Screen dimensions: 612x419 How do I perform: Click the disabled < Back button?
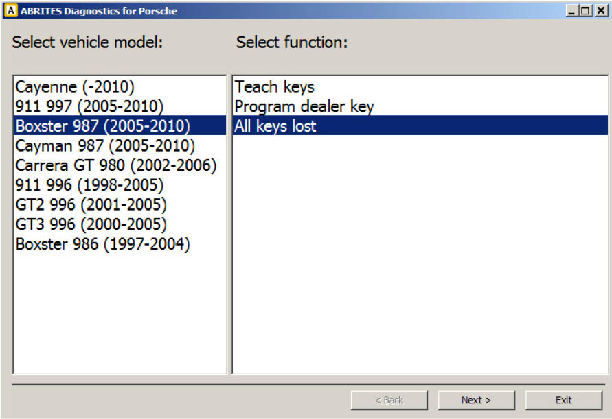[389, 400]
